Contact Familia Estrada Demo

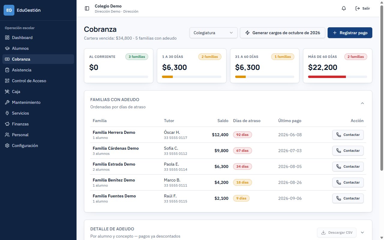pyautogui.click(x=348, y=166)
